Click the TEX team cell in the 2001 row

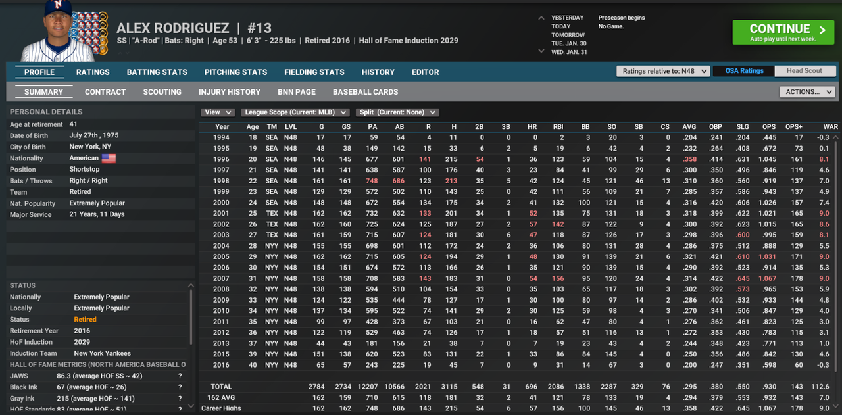point(272,213)
